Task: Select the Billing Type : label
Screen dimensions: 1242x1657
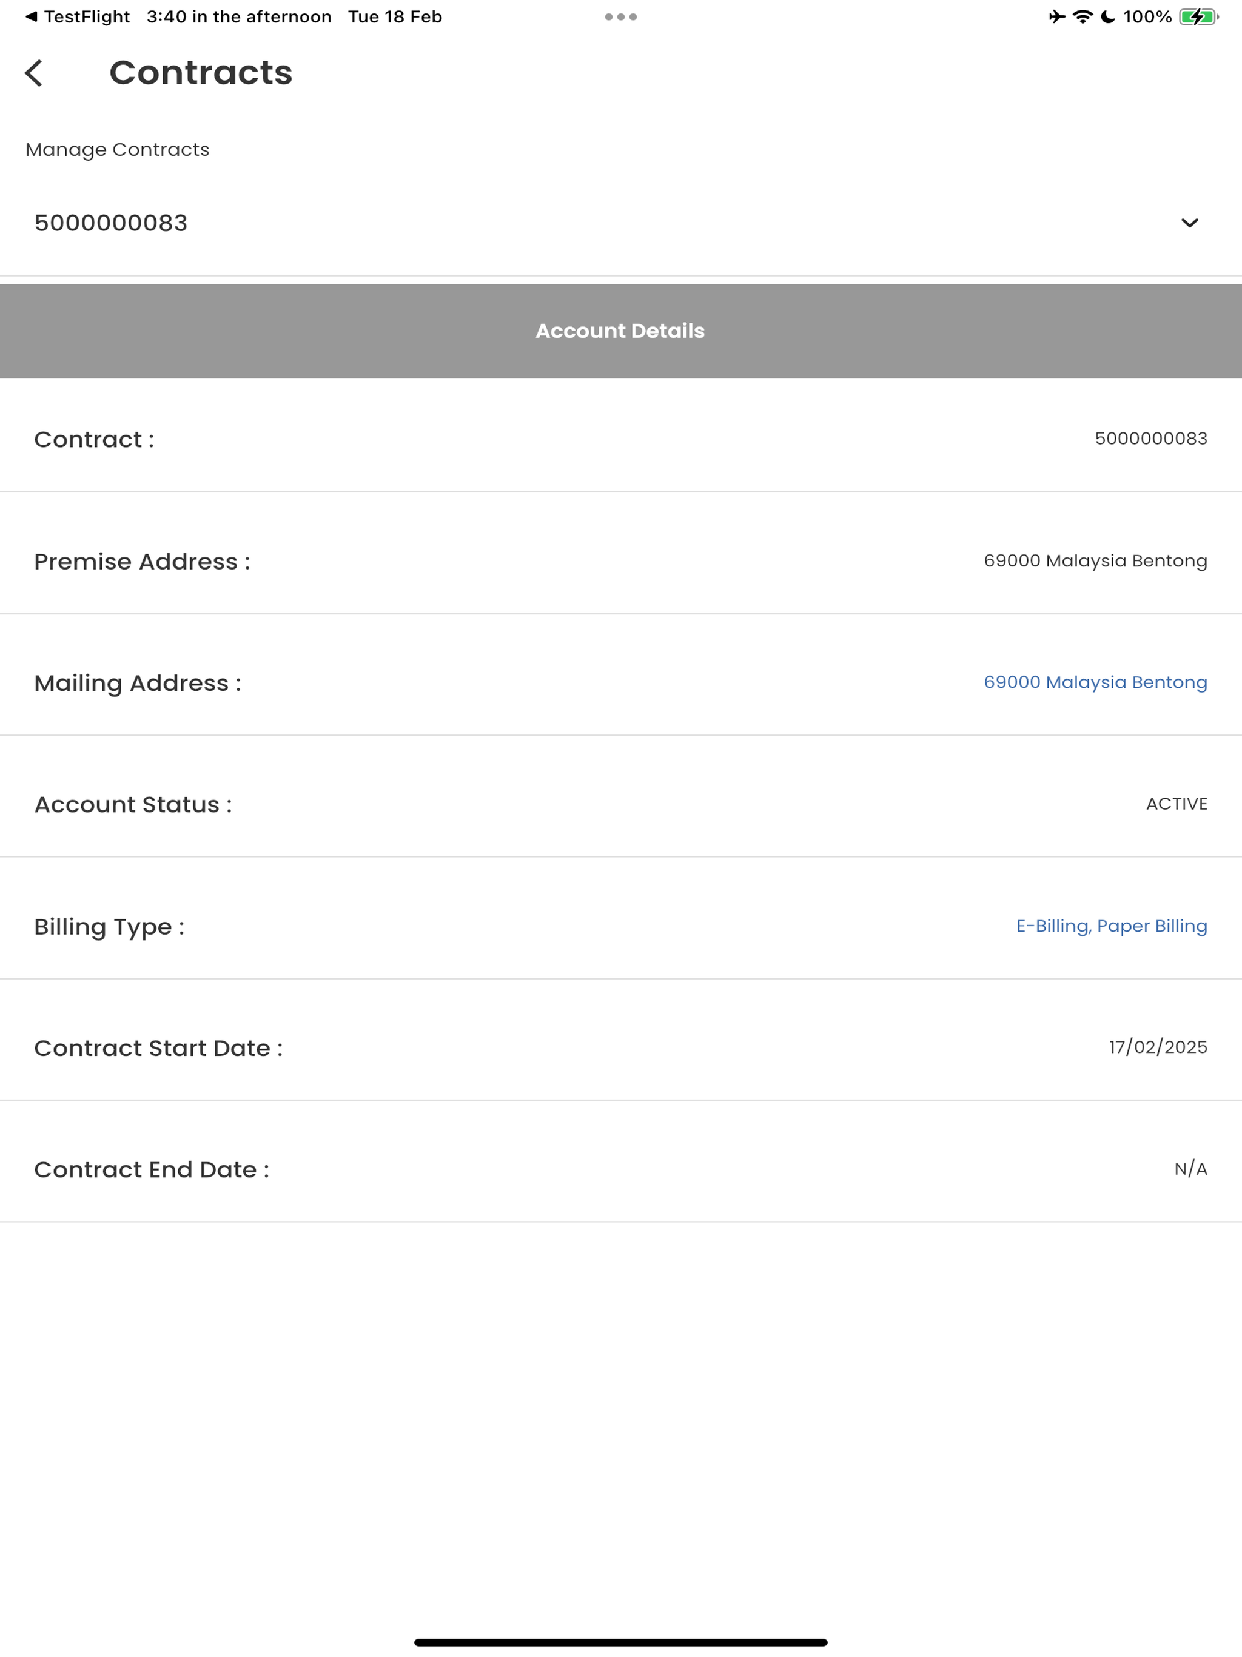Action: tap(109, 927)
